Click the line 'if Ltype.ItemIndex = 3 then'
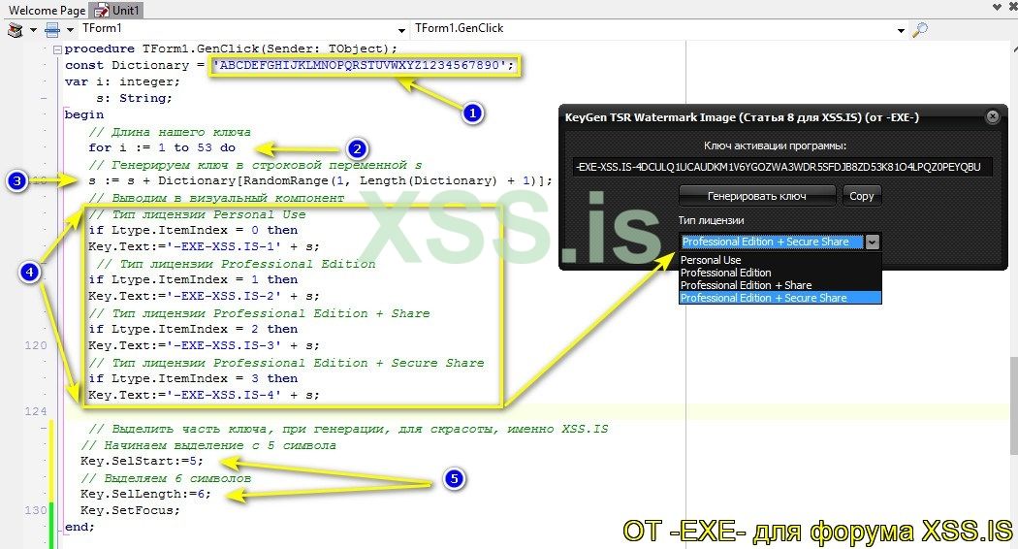Viewport: 1018px width, 549px height. pyautogui.click(x=193, y=378)
